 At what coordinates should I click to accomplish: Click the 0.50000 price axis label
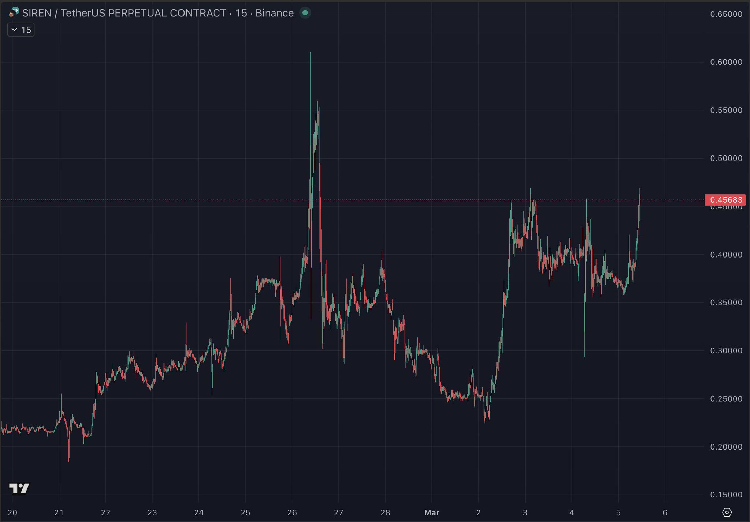[726, 158]
